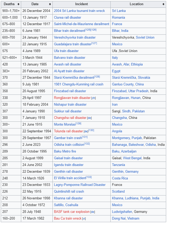The image size is (169, 225).
Task: Open Awash rail disaster article
Action: (x=67, y=64)
